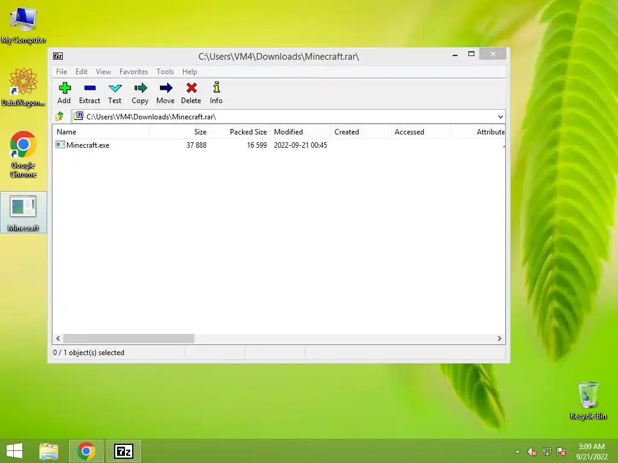Open the Favorites menu

133,72
